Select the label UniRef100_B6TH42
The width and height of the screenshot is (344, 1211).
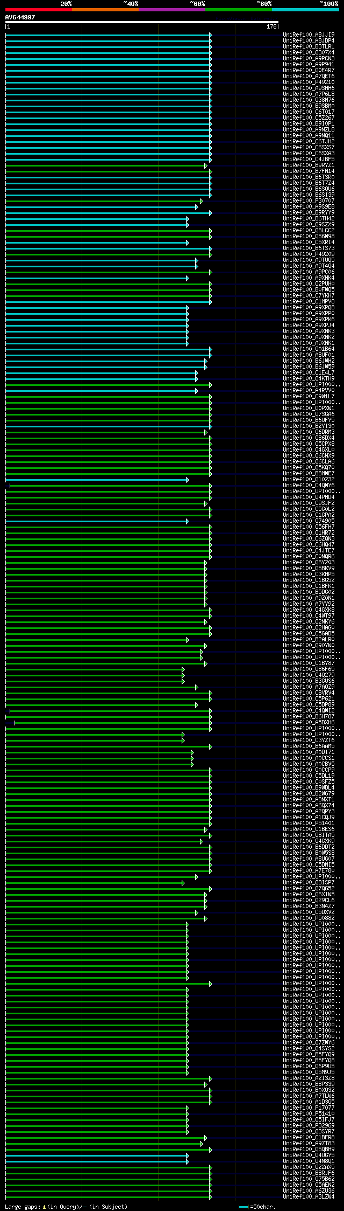(x=309, y=219)
